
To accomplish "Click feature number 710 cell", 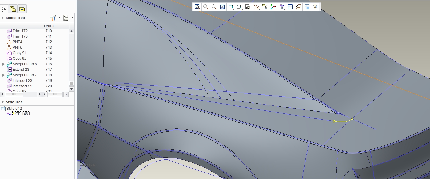I will (x=49, y=31).
